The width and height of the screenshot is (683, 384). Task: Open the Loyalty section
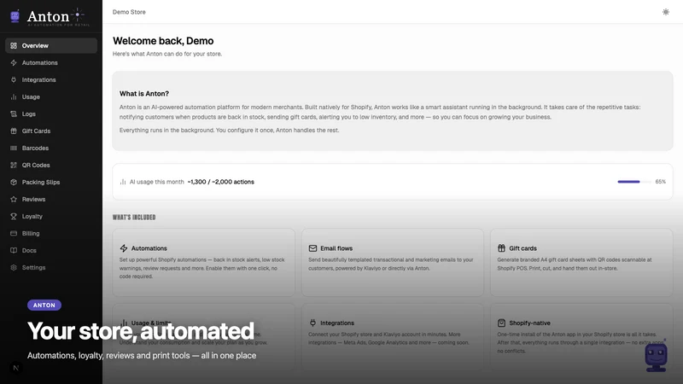pos(51,217)
